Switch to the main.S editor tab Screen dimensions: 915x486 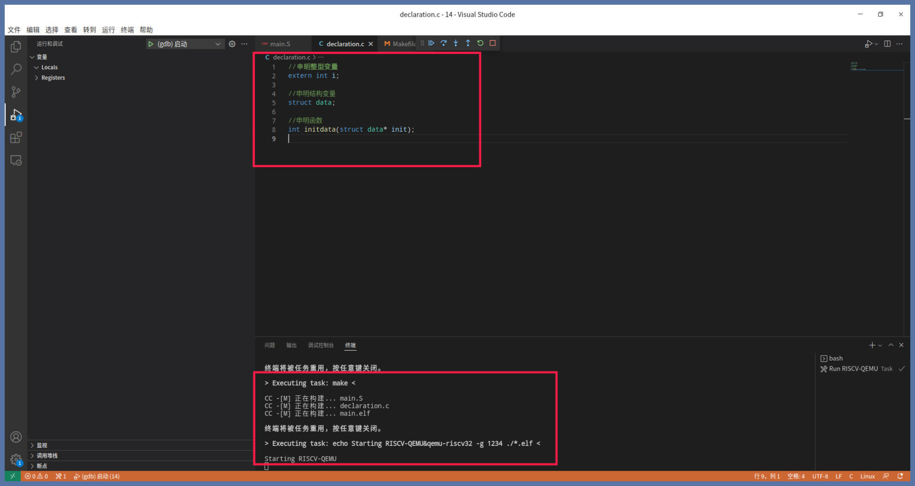coord(280,44)
